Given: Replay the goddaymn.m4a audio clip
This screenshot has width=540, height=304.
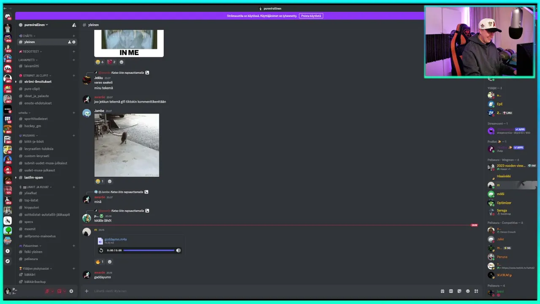Looking at the screenshot, I should pos(101,250).
